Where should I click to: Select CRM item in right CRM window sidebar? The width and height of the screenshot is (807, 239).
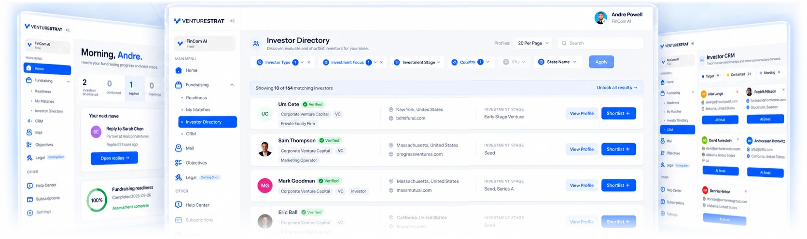[x=678, y=130]
